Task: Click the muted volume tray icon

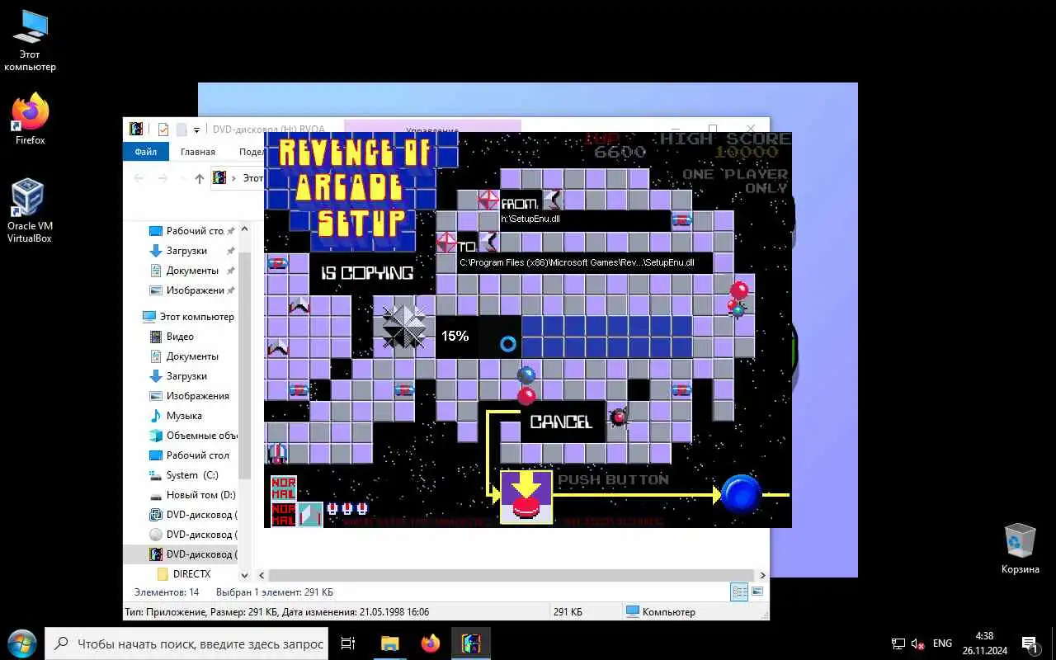Action: click(x=918, y=643)
